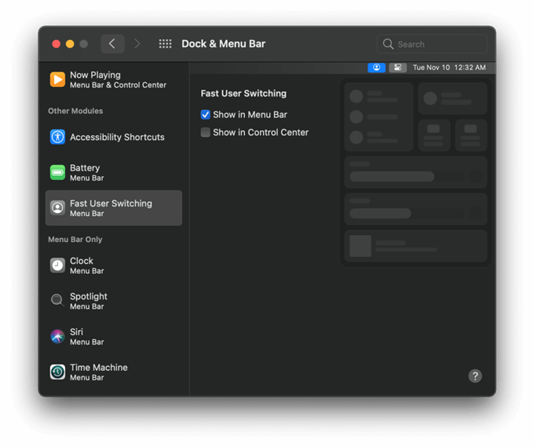Click the green Battery icon in sidebar
Image resolution: width=534 pixels, height=447 pixels.
(x=57, y=172)
